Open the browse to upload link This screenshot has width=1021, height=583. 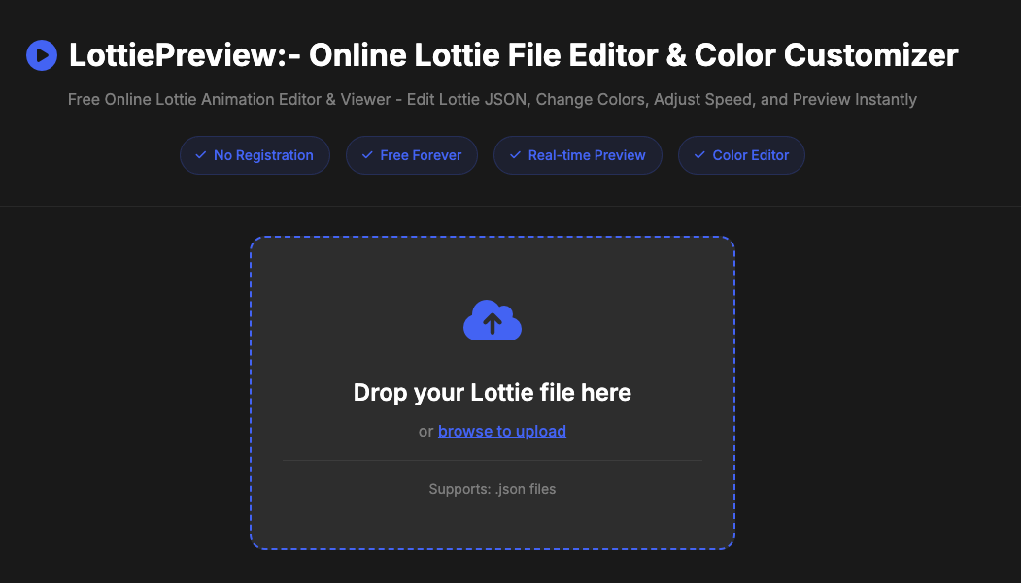point(502,431)
